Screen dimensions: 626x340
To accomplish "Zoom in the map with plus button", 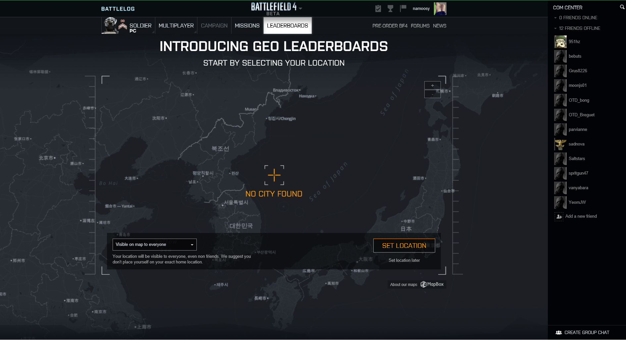I will (x=433, y=85).
